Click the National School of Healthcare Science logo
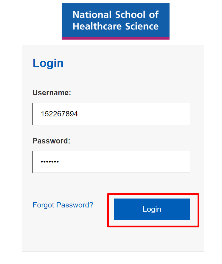Viewport: 222px width, 264px height. click(x=115, y=21)
